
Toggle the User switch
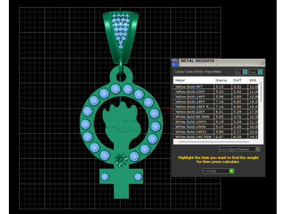click(255, 72)
